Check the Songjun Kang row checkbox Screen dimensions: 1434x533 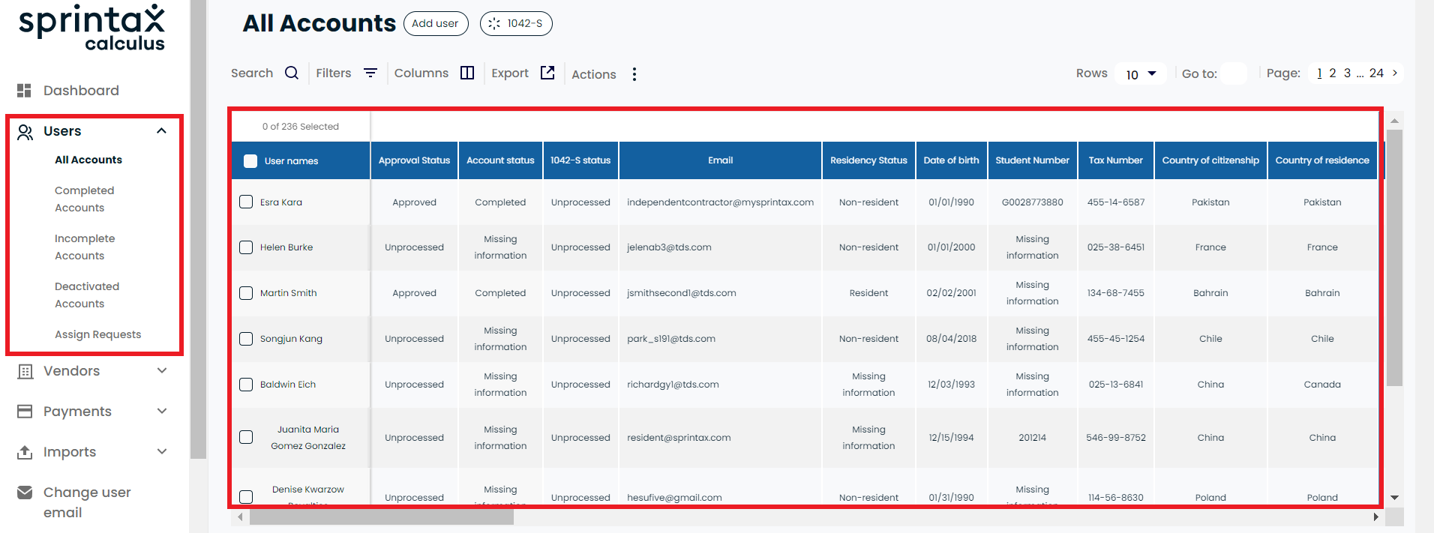pos(246,339)
